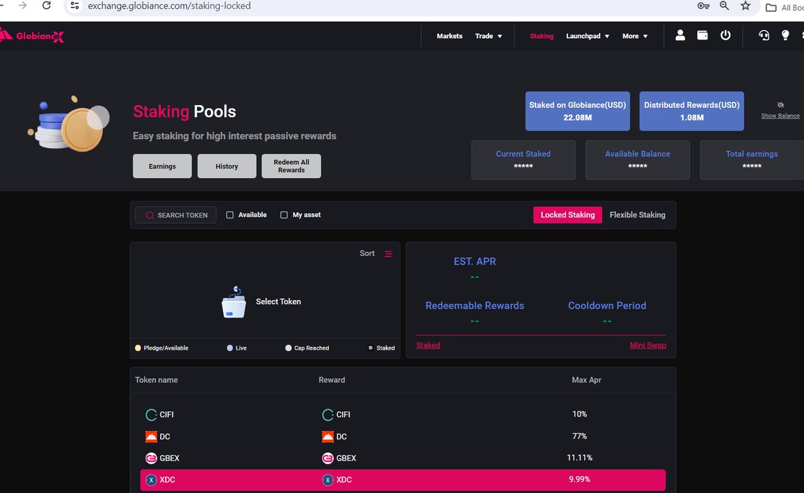Click the Available Balance card
The height and width of the screenshot is (493, 804).
point(637,160)
